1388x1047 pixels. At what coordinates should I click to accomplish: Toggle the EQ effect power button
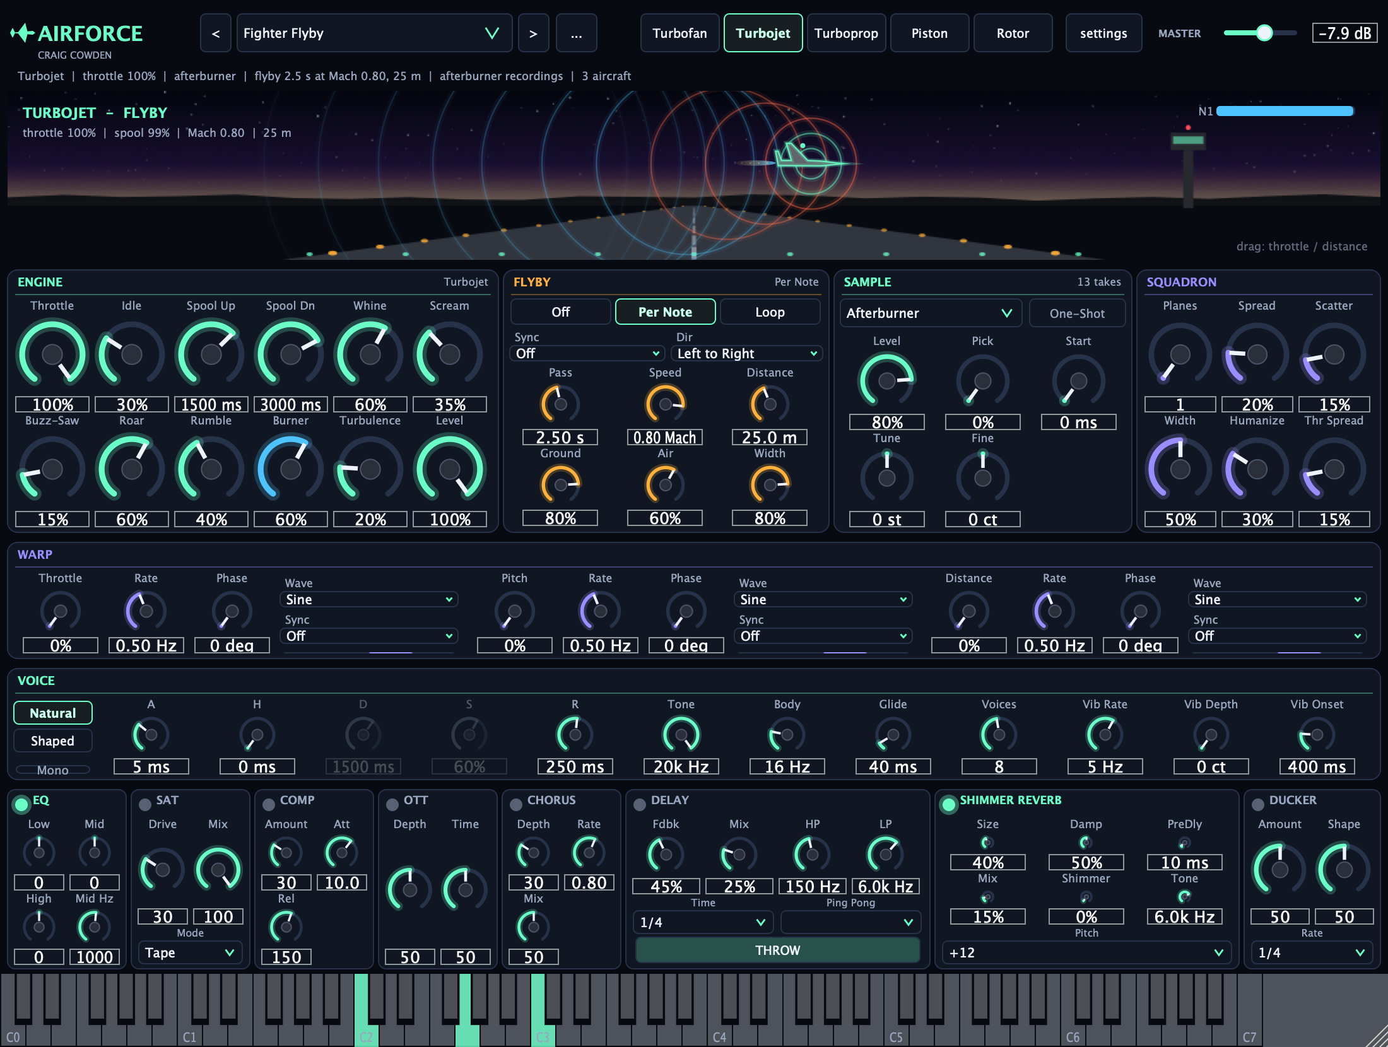point(21,804)
